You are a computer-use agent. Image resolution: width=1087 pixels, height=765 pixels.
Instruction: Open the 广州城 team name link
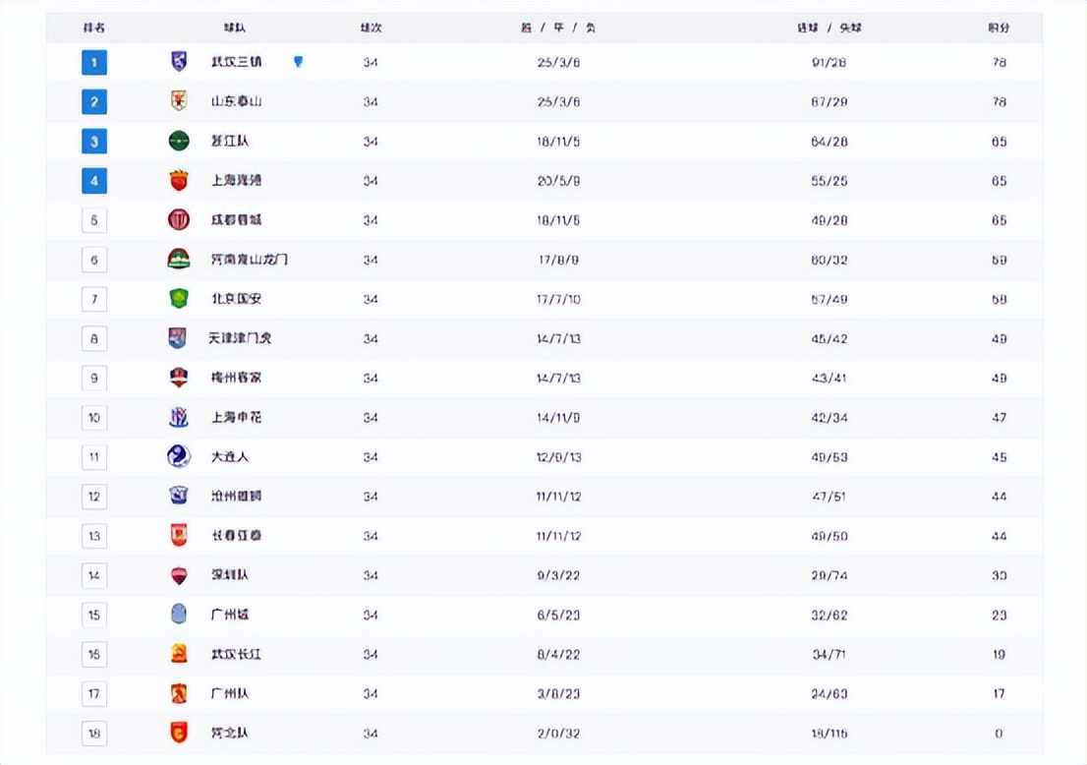pyautogui.click(x=230, y=615)
